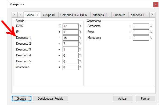159x105 pixels.
Task: Click the Grupos button
Action: (21, 98)
